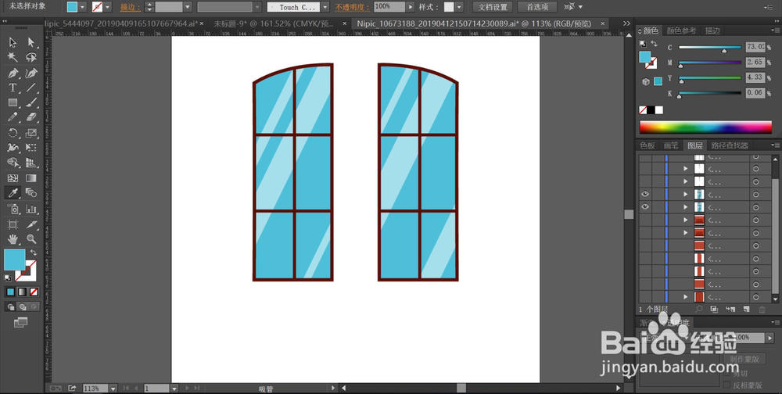Select the Rotate tool
Viewport: 782px width, 394px height.
[x=13, y=133]
